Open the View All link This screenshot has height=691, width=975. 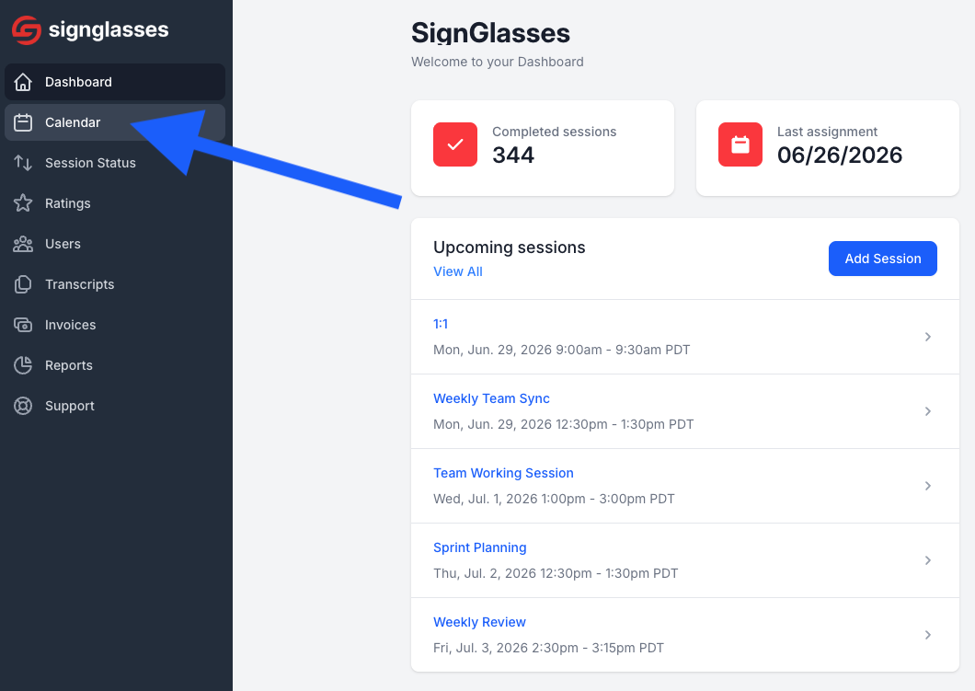[x=458, y=271]
